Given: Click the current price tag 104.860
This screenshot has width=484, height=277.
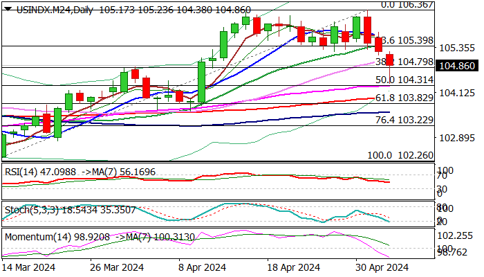Looking at the screenshot, I should pyautogui.click(x=457, y=66).
